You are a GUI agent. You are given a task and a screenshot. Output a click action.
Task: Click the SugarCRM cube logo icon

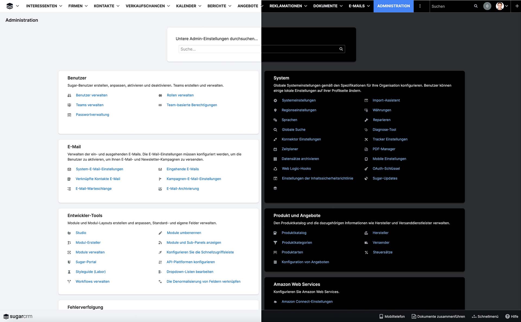(x=9, y=6)
